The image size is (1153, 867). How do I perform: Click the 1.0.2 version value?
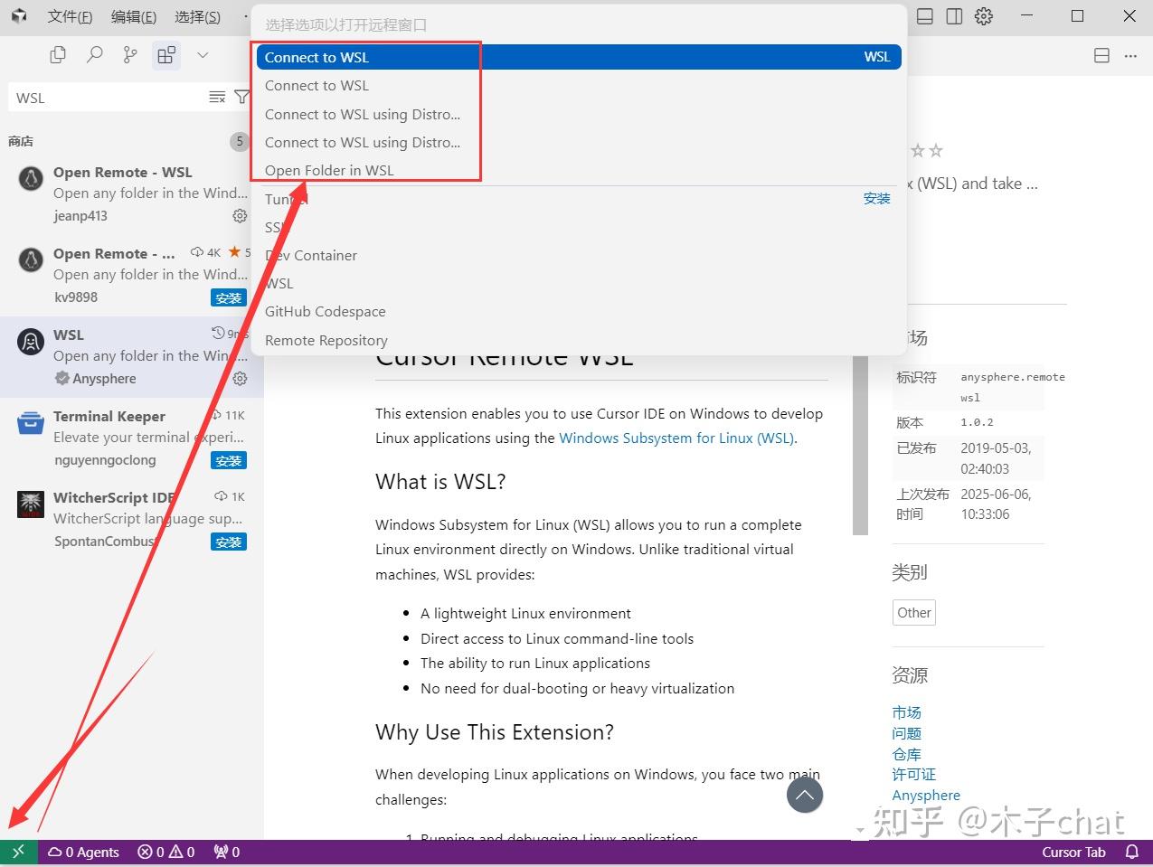click(977, 422)
